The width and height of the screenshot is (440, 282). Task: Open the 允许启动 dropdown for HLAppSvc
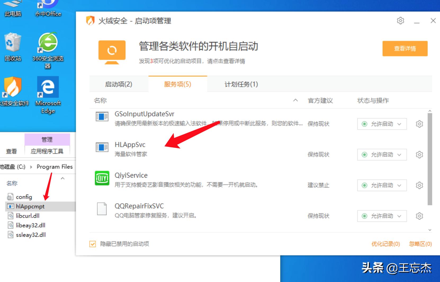399,155
